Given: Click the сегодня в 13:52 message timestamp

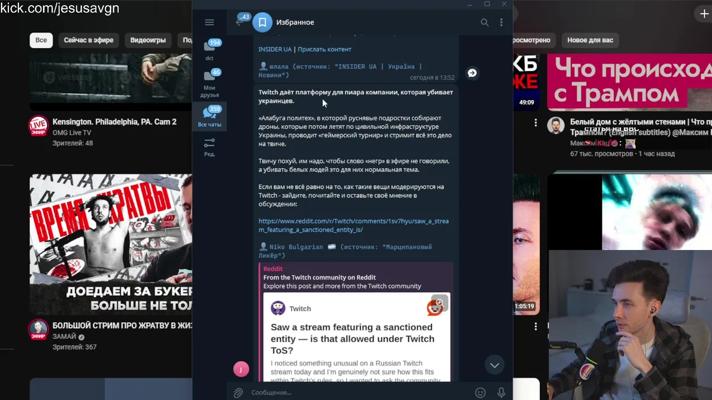Looking at the screenshot, I should pos(432,77).
